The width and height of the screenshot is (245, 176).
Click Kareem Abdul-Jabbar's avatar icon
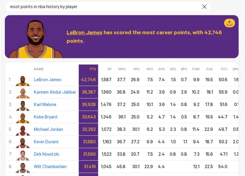click(23, 92)
